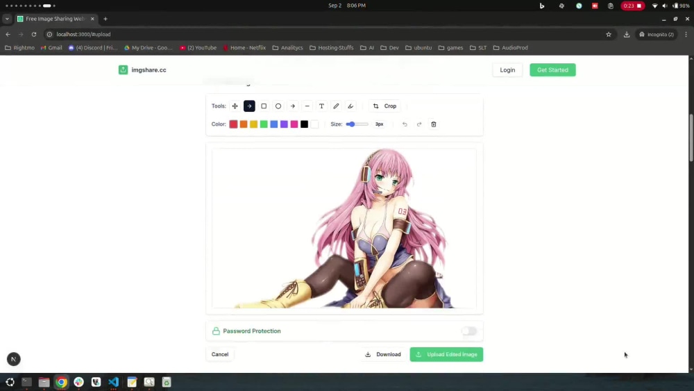Select the Pencil freehand tool
The width and height of the screenshot is (694, 391).
336,106
